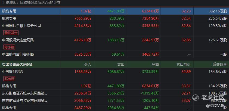The width and height of the screenshot is (229, 111).
Task: Open the 中国银河大连金马路 seat entry
Action: [18, 40]
